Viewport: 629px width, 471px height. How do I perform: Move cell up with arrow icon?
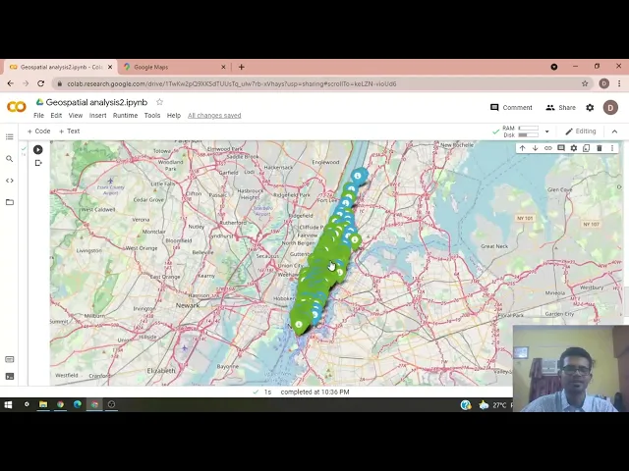(x=522, y=148)
